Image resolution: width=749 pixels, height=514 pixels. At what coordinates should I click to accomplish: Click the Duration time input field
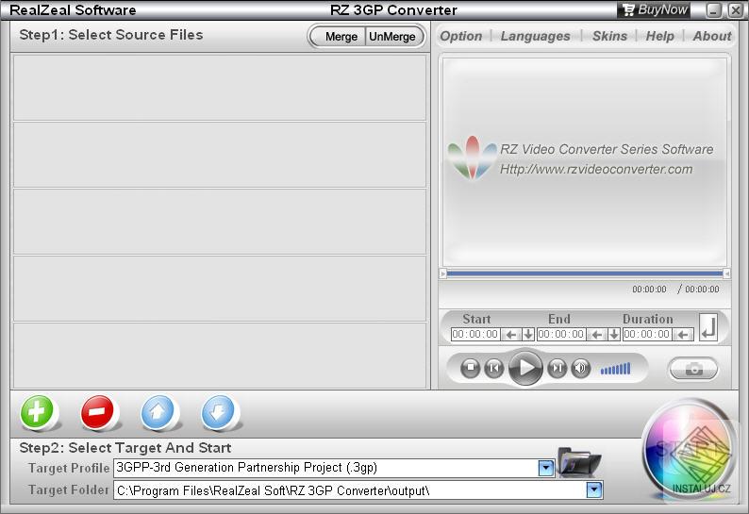click(647, 334)
